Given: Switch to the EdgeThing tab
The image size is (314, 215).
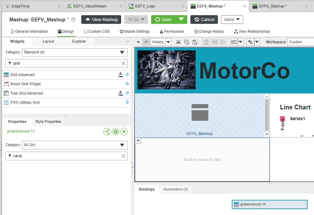Looking at the screenshot, I should point(32,6).
